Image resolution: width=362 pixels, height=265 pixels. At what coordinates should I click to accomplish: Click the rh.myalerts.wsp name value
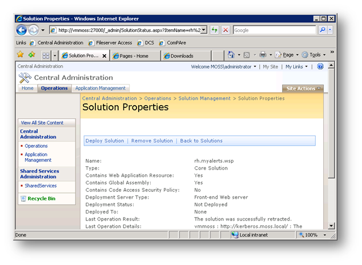coord(214,161)
